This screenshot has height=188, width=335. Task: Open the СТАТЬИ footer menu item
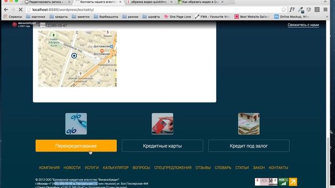[242, 168]
